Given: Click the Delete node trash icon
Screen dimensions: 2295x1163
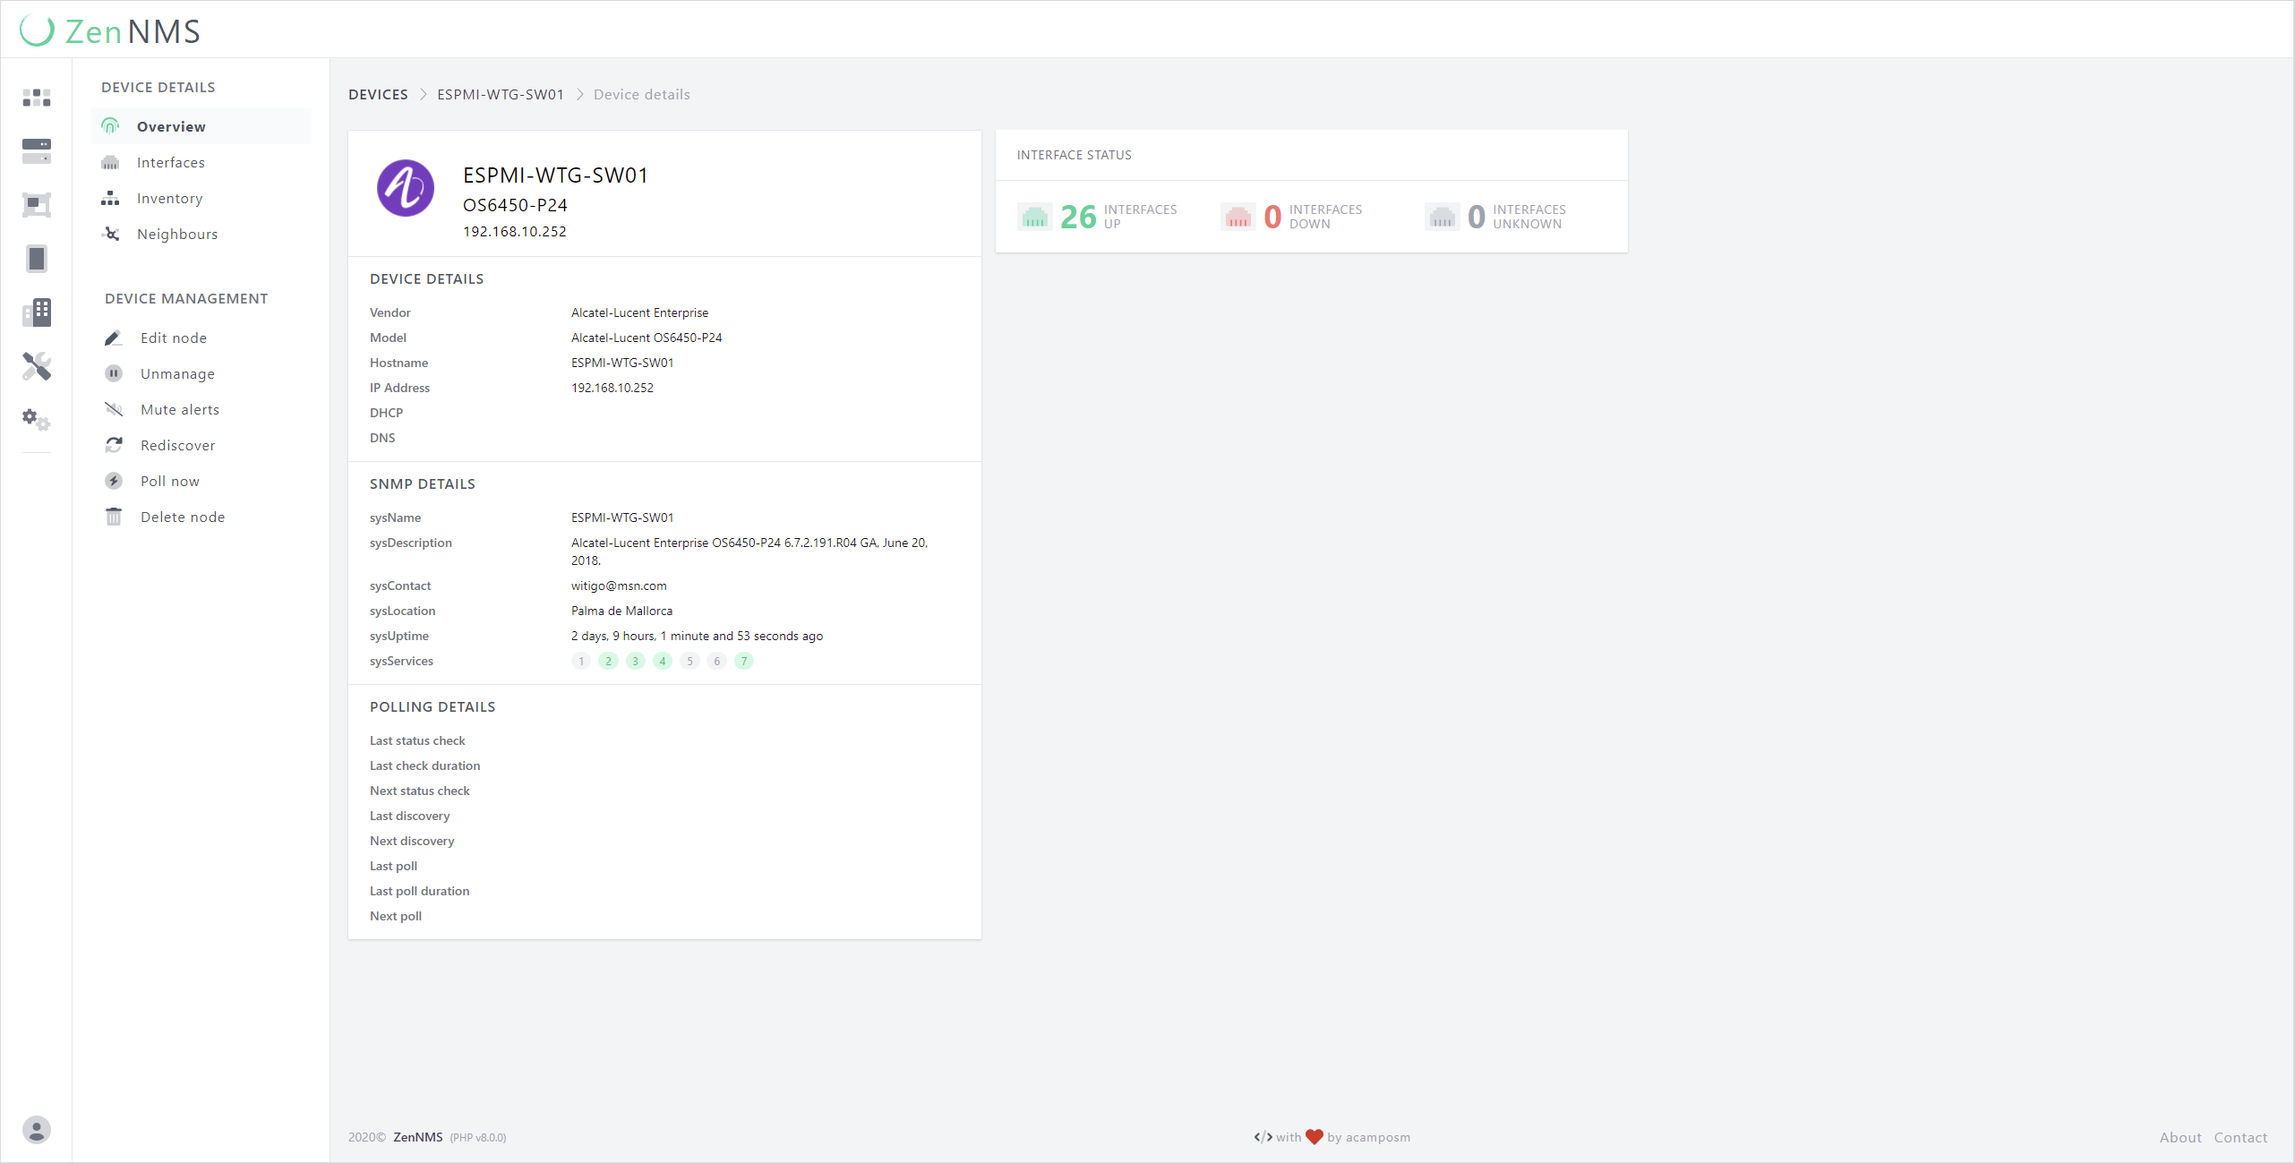Looking at the screenshot, I should (x=114, y=517).
